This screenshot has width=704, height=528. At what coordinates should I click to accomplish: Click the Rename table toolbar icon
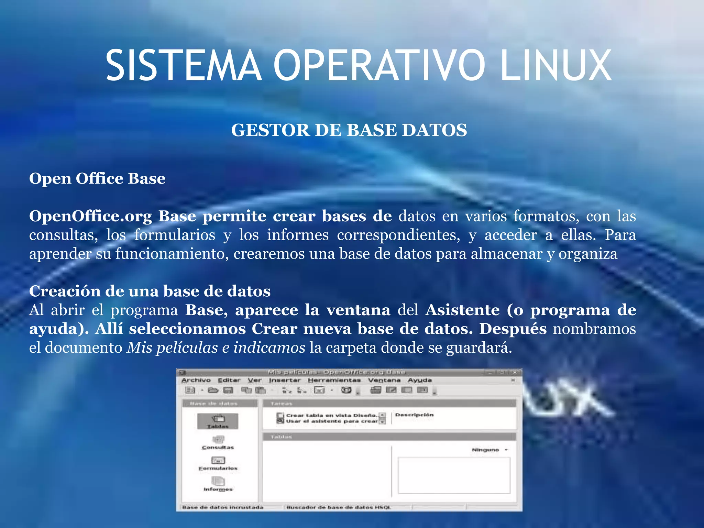[x=422, y=390]
